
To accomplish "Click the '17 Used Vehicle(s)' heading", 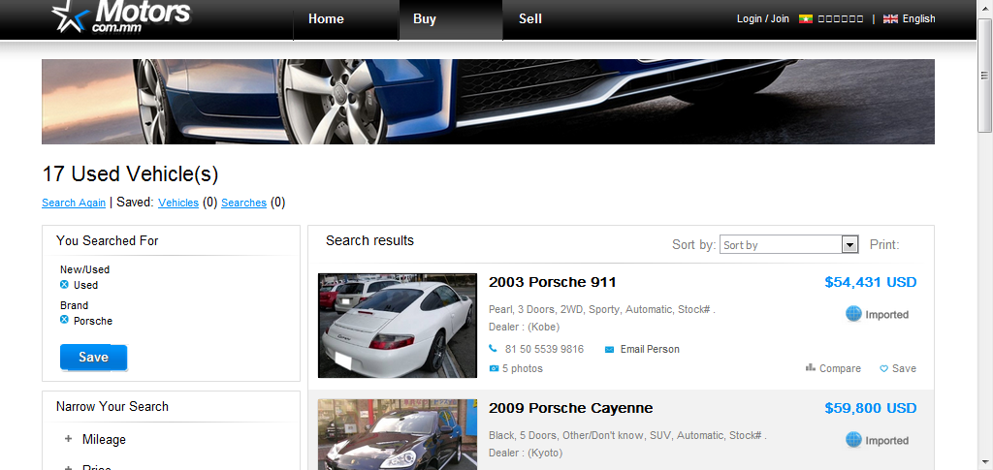I will (130, 174).
